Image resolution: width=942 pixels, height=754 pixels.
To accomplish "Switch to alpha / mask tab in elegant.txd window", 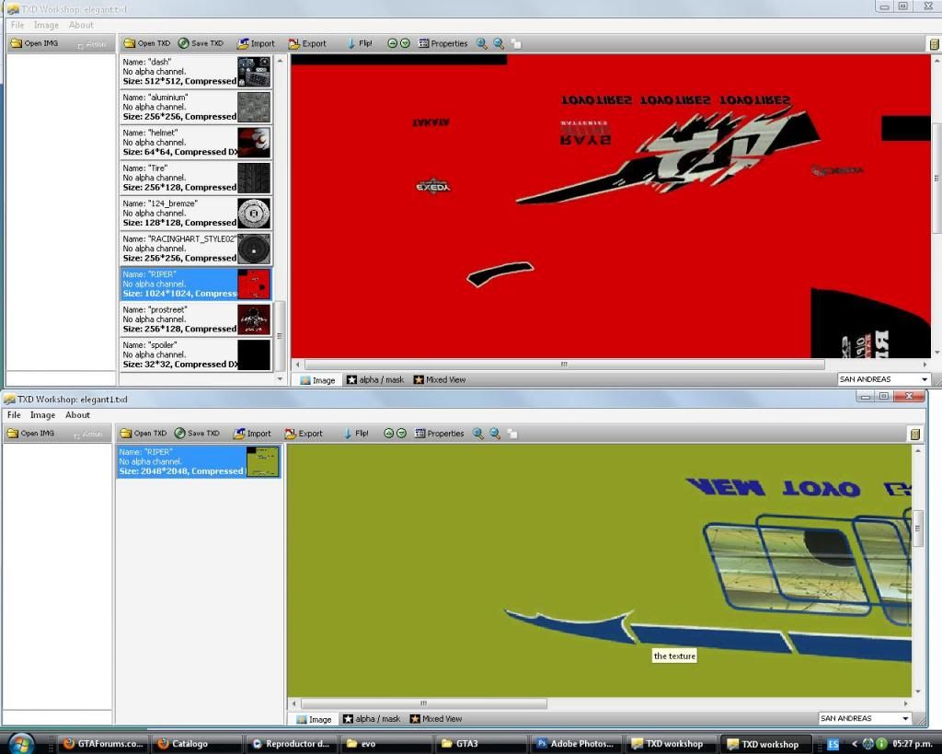I will [x=375, y=380].
